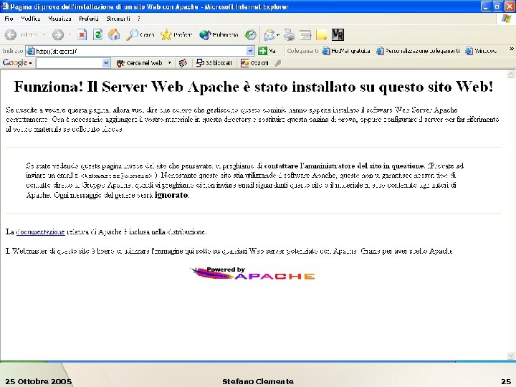Image resolution: width=516 pixels, height=387 pixels.
Task: Click the forward navigation arrow
Action: [x=58, y=34]
